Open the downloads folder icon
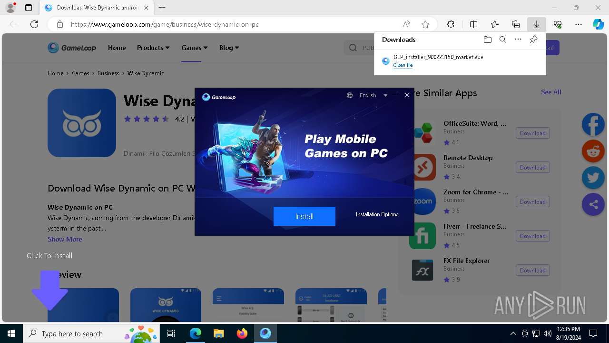Screen dimensions: 609x343 [487, 40]
